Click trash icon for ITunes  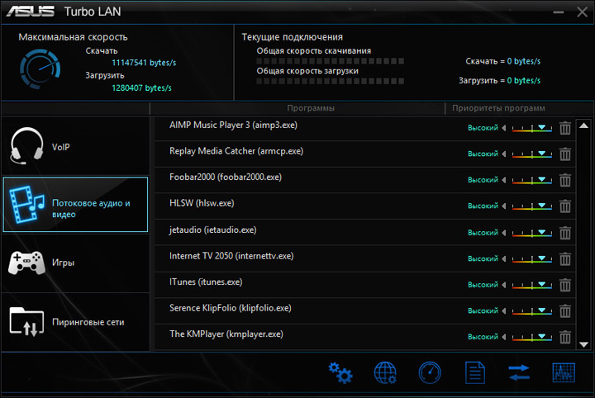coord(565,285)
